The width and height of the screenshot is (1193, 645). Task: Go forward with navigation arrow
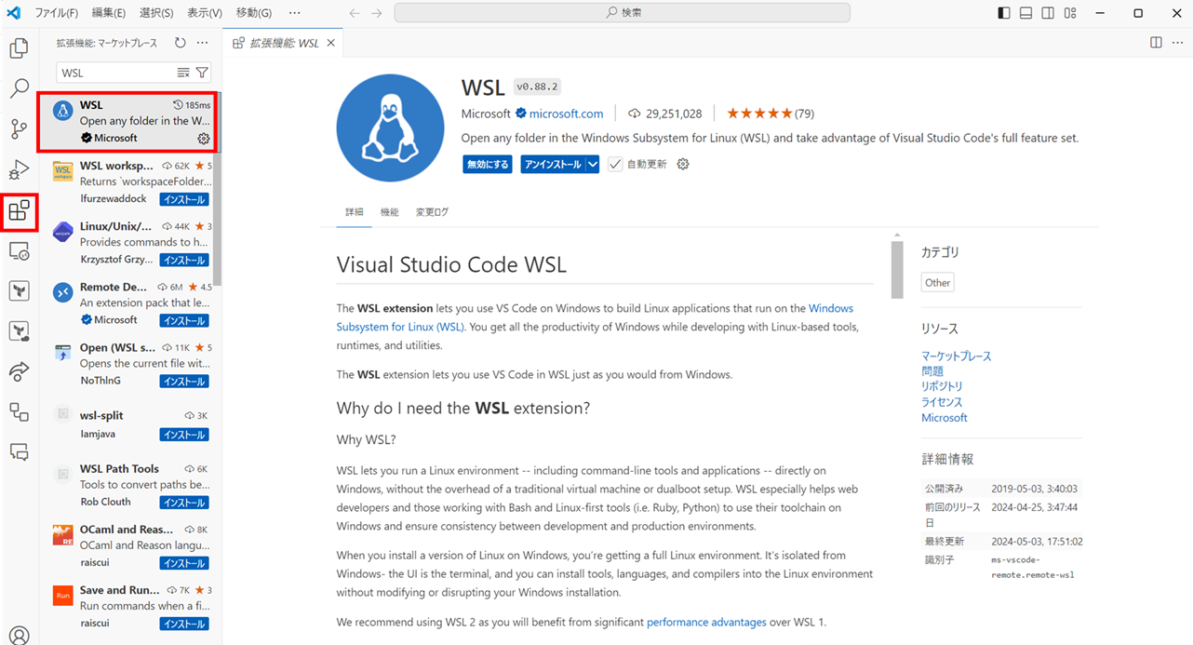tap(376, 13)
